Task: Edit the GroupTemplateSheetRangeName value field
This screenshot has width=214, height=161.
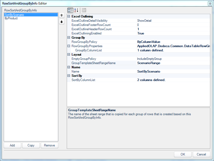Action: pos(173,63)
